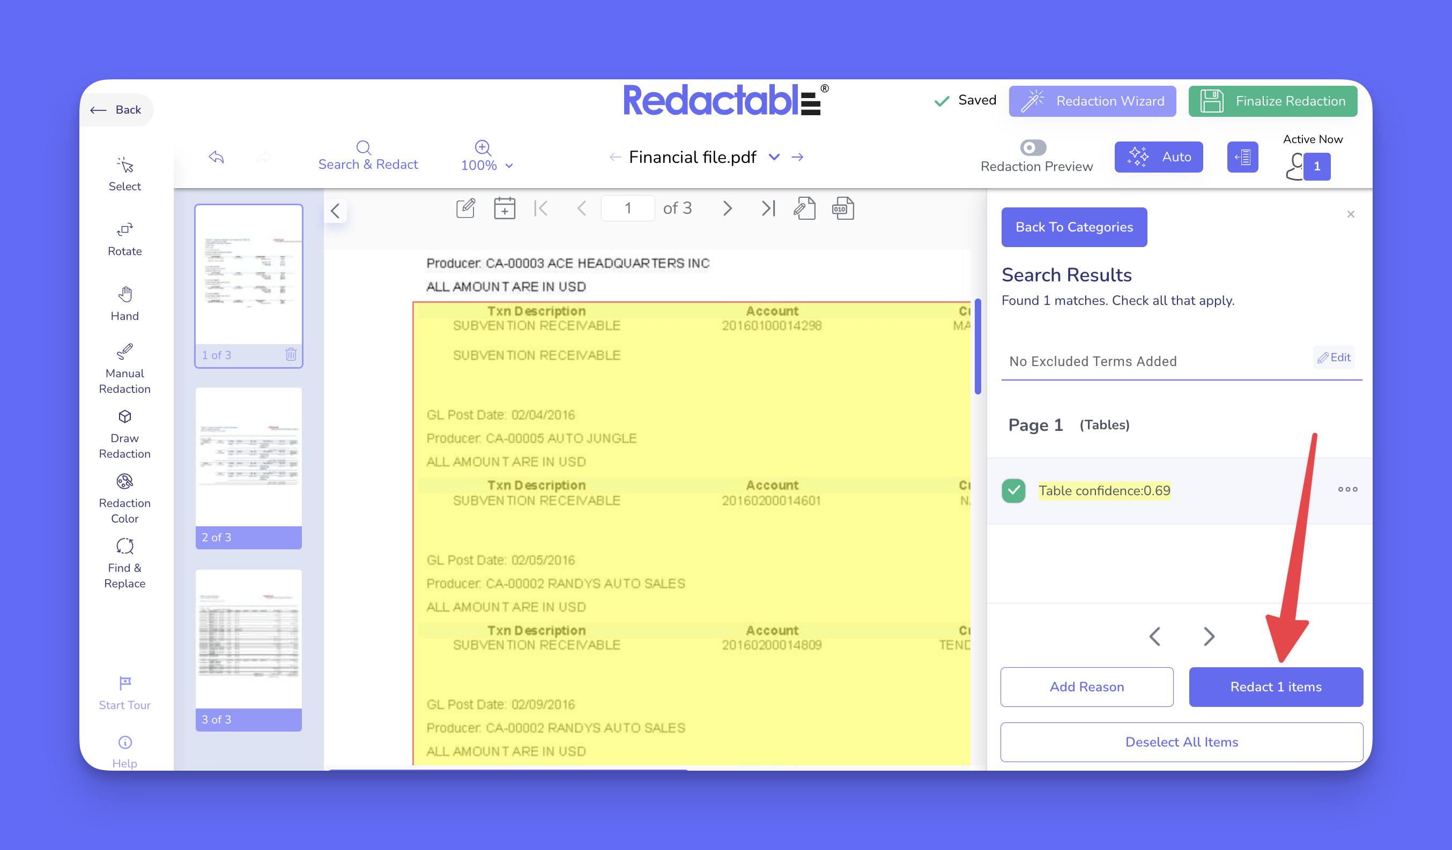Viewport: 1452px width, 850px height.
Task: Jump to last page icon
Action: click(768, 208)
